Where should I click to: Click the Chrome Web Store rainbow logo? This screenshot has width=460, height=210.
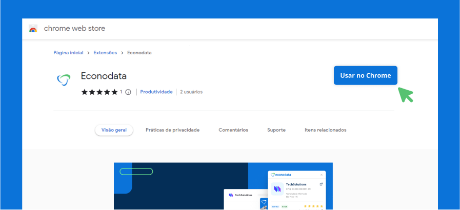[x=33, y=28]
